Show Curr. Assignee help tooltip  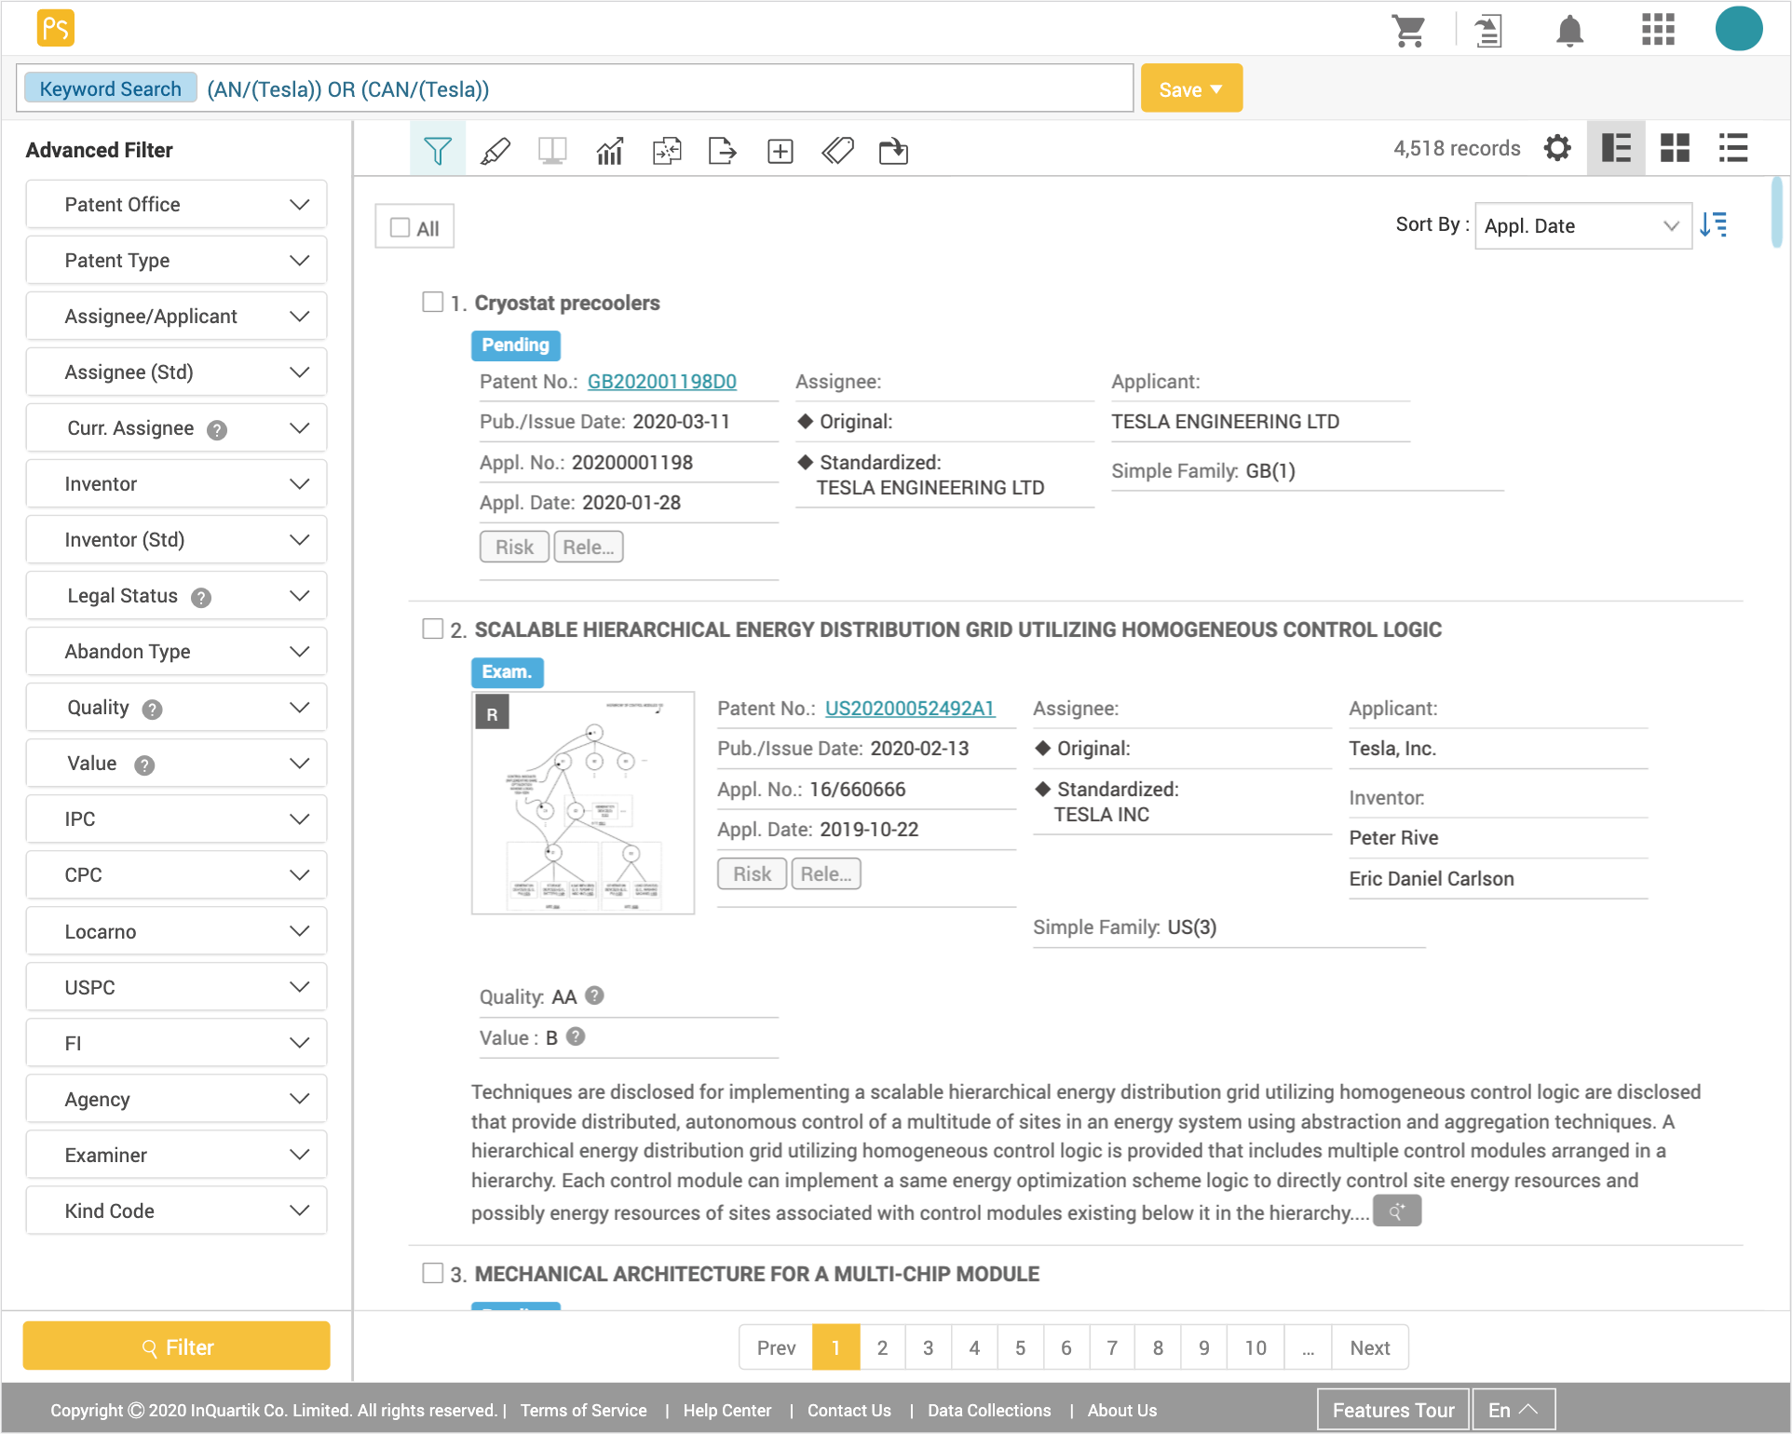(217, 429)
